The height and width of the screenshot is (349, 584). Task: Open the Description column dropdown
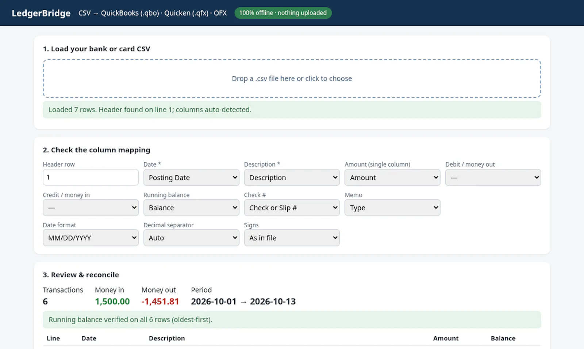coord(292,177)
